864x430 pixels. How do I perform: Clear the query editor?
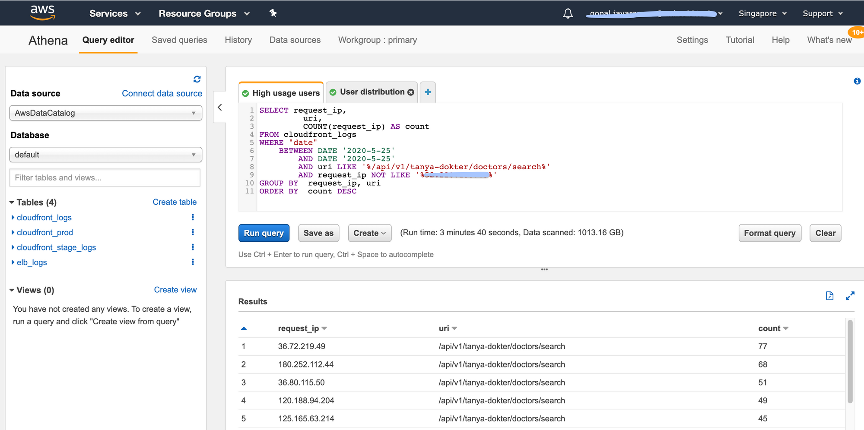pyautogui.click(x=825, y=233)
